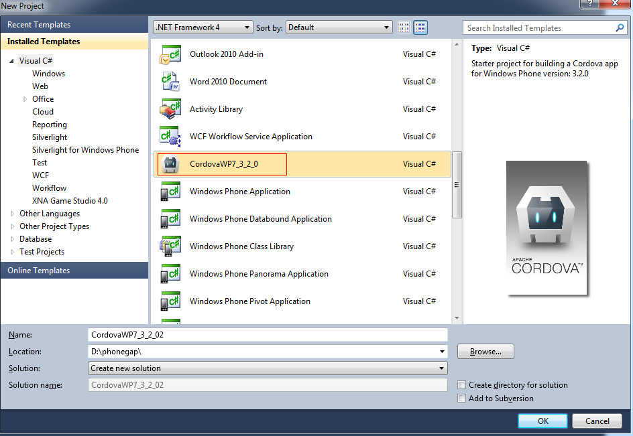Image resolution: width=633 pixels, height=436 pixels.
Task: Collapse the Visual C# tree node
Action: tap(11, 61)
